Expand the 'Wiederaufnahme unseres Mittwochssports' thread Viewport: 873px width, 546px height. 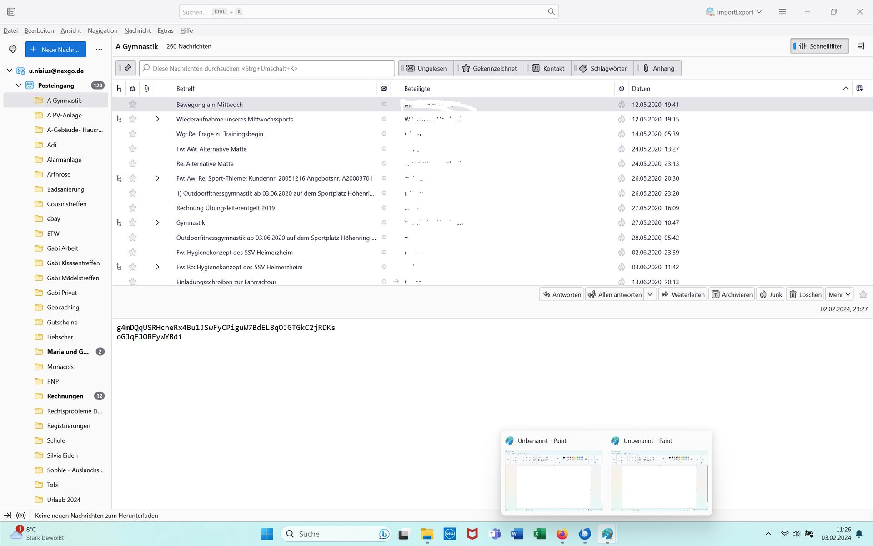tap(157, 119)
